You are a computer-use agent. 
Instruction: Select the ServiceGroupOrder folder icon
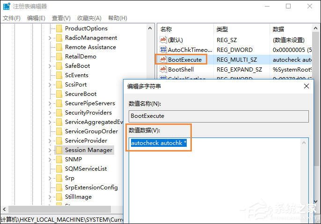[59, 131]
